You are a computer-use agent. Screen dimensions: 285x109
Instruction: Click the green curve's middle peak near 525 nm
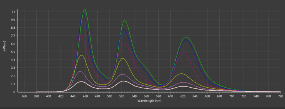point(125,20)
